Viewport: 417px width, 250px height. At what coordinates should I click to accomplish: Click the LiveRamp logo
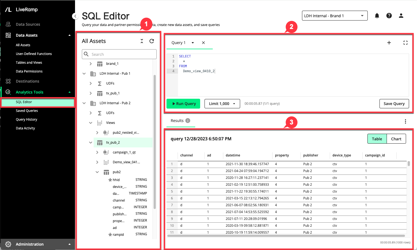click(x=21, y=10)
